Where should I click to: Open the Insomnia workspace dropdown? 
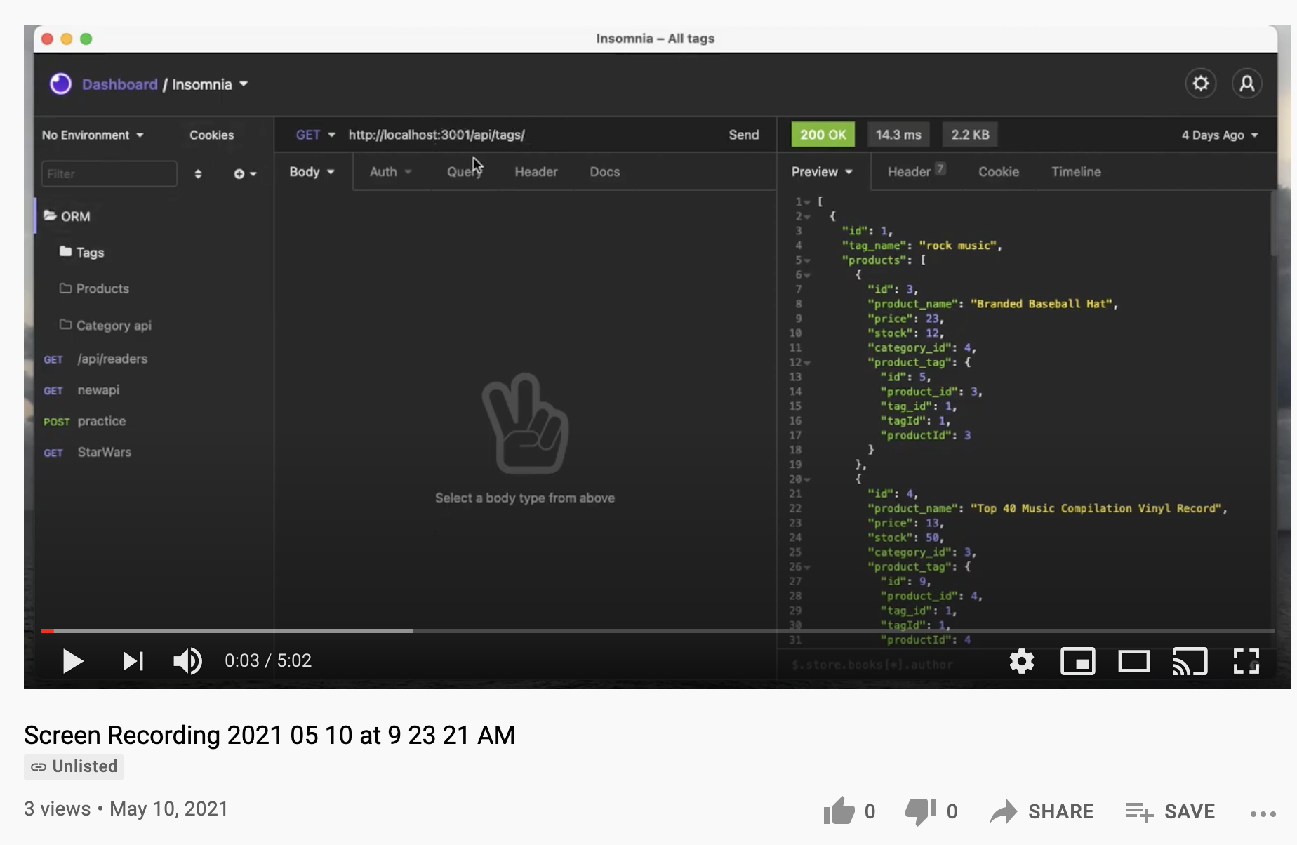[210, 84]
